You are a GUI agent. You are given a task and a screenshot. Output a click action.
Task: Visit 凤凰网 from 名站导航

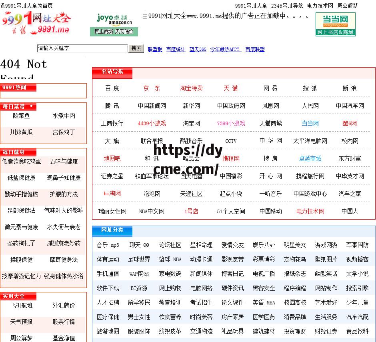[270, 106]
